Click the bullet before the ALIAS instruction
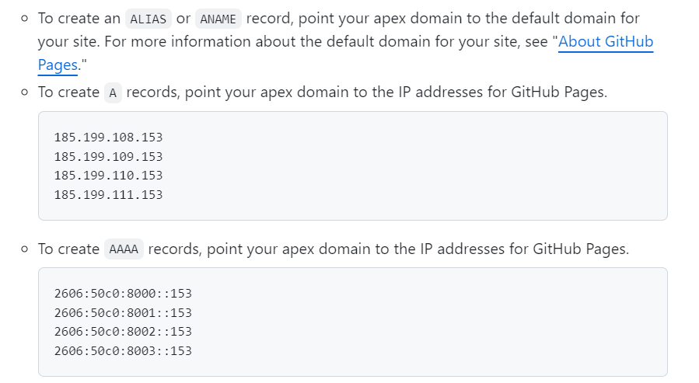Viewport: 699px width, 383px height. click(26, 18)
